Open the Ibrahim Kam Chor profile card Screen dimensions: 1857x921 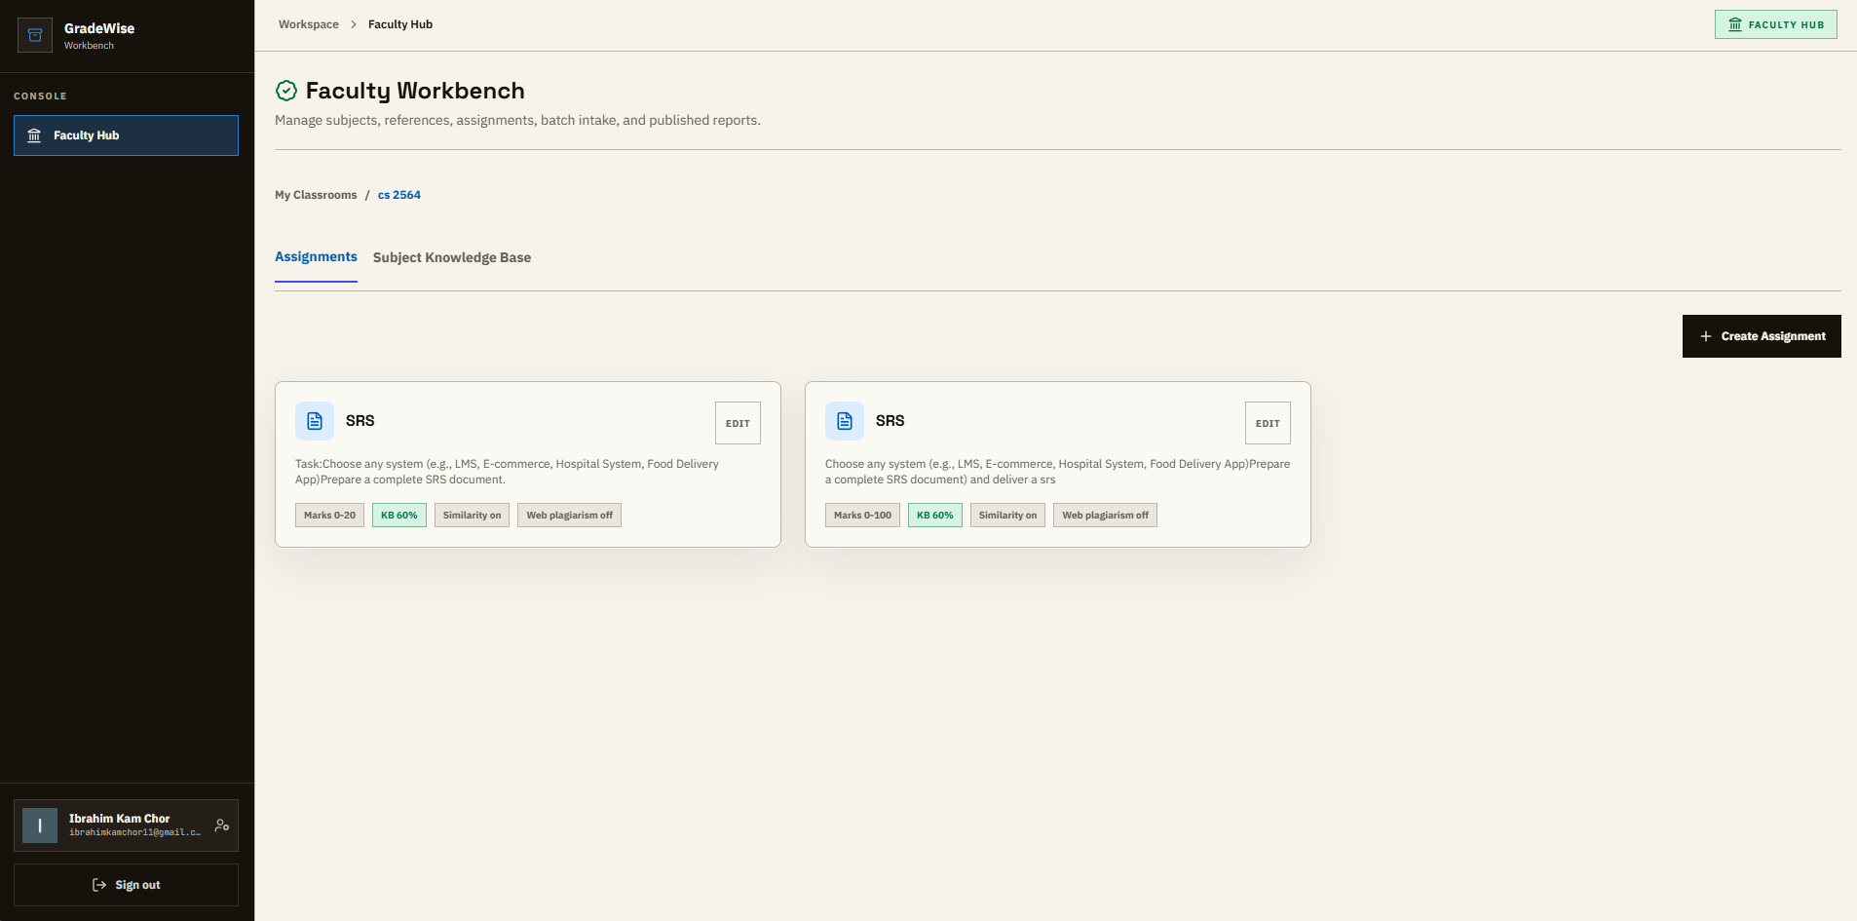tap(126, 825)
